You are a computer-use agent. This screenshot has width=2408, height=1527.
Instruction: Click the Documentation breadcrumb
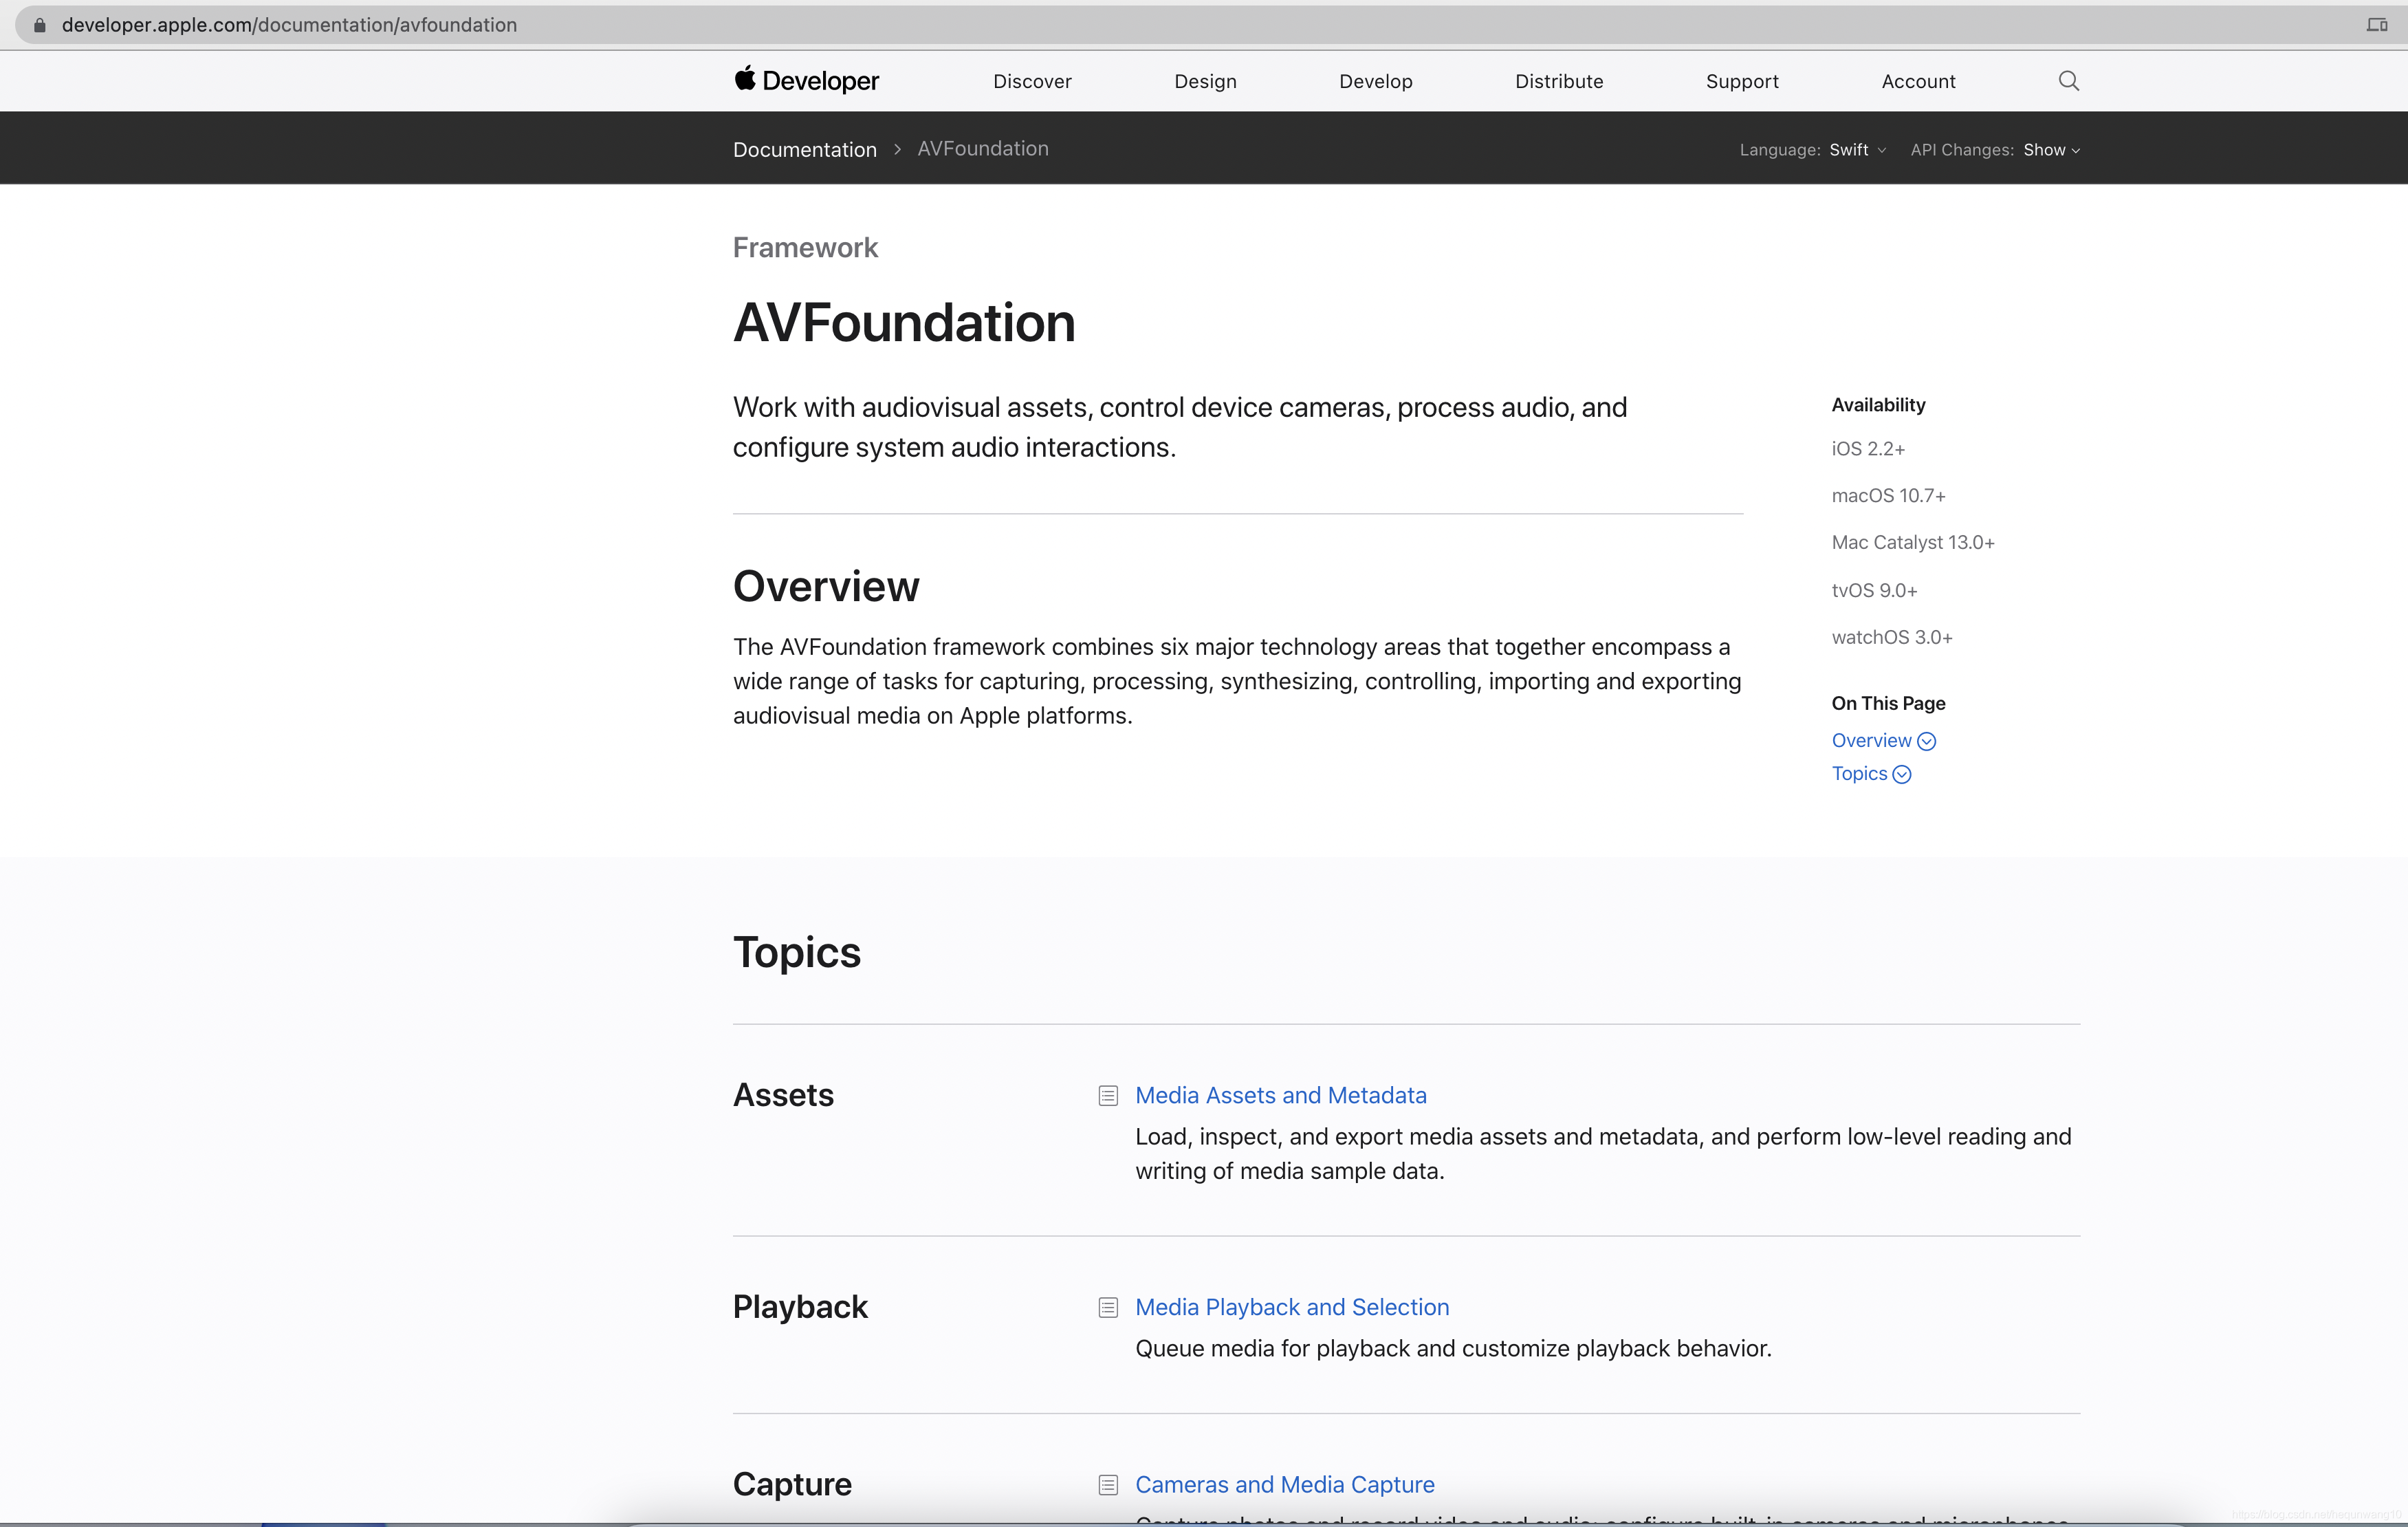pos(804,150)
